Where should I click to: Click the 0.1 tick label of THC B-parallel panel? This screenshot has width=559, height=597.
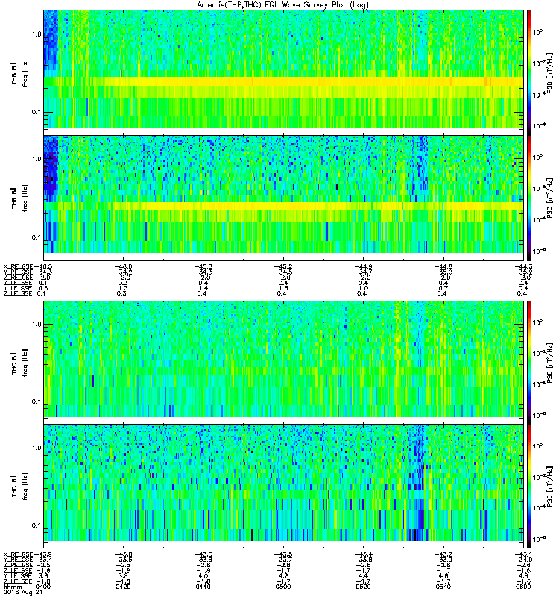37,526
